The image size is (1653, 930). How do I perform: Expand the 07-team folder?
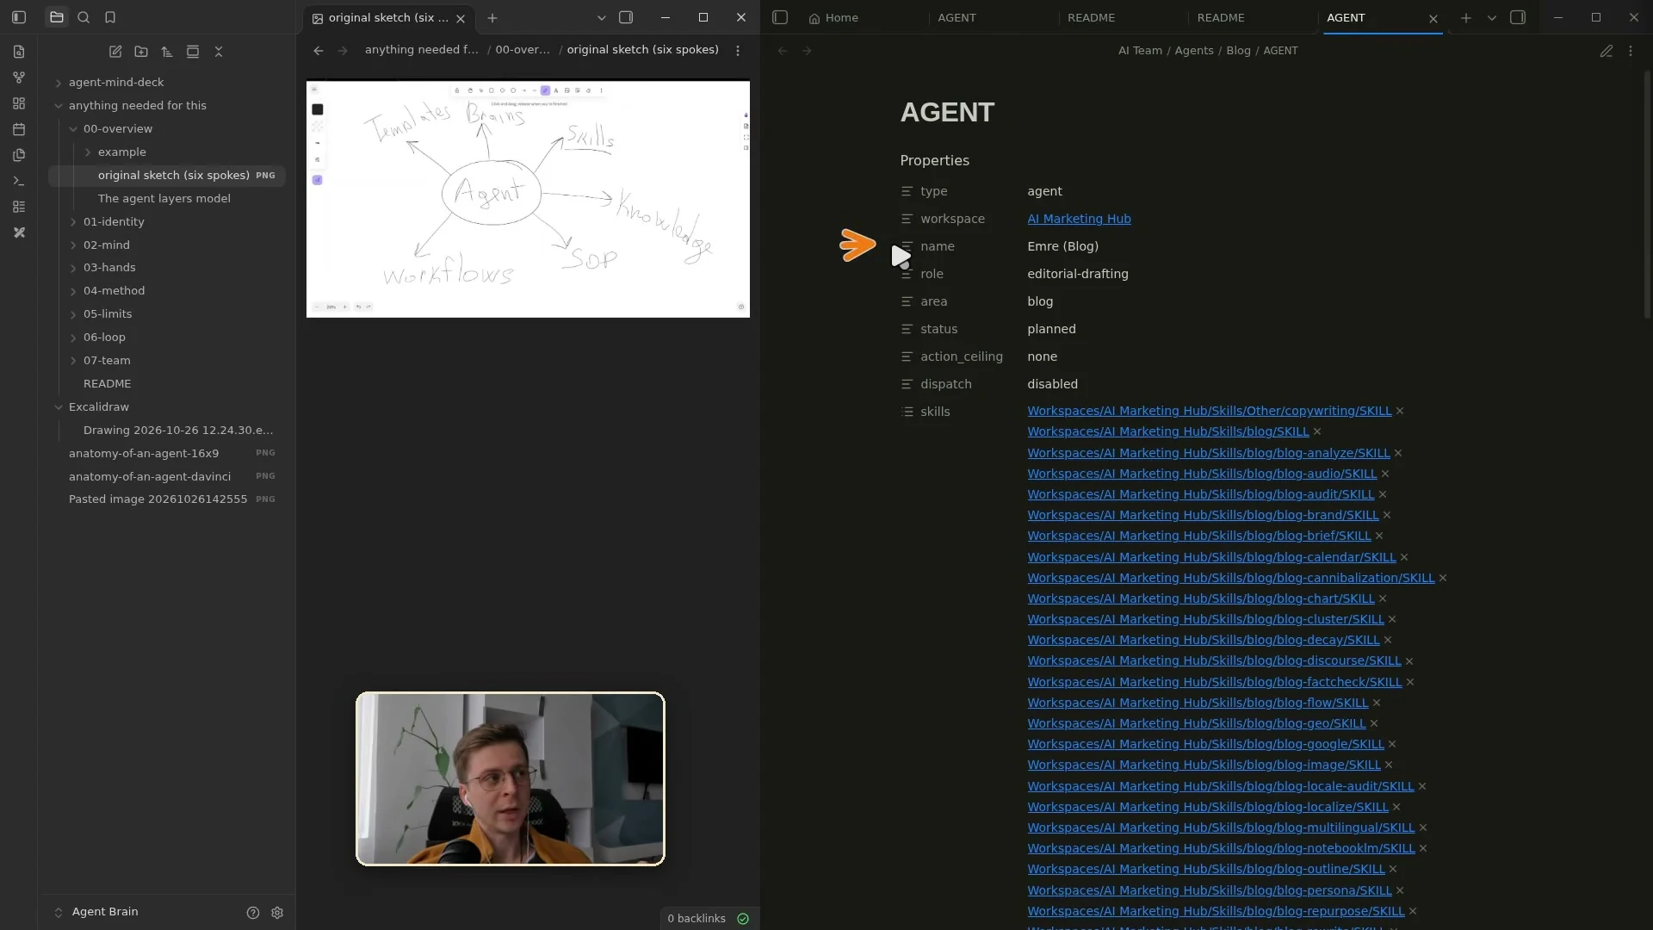pos(73,361)
